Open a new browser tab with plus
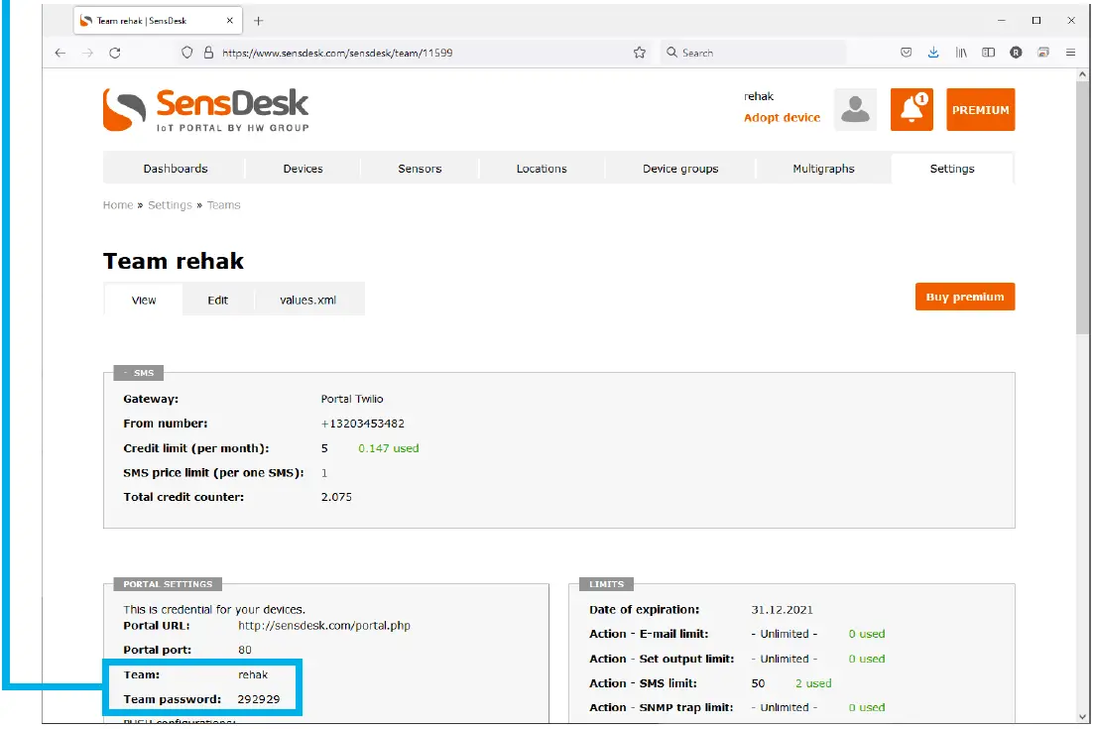Screen dimensions: 1093x729 tap(259, 21)
